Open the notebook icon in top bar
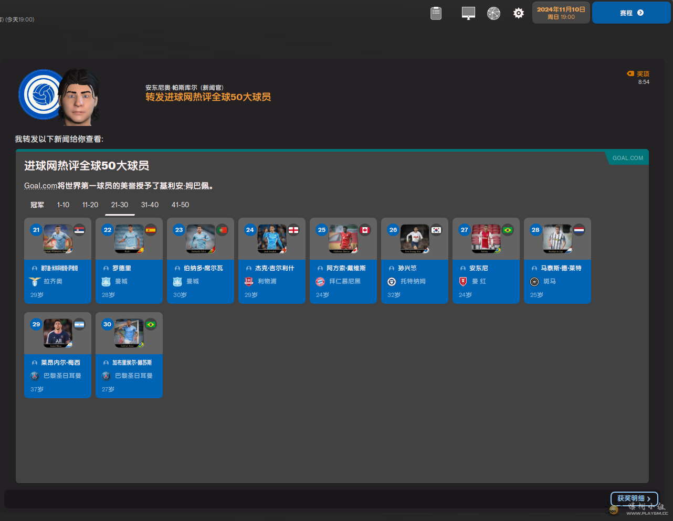This screenshot has width=673, height=521. tap(436, 13)
